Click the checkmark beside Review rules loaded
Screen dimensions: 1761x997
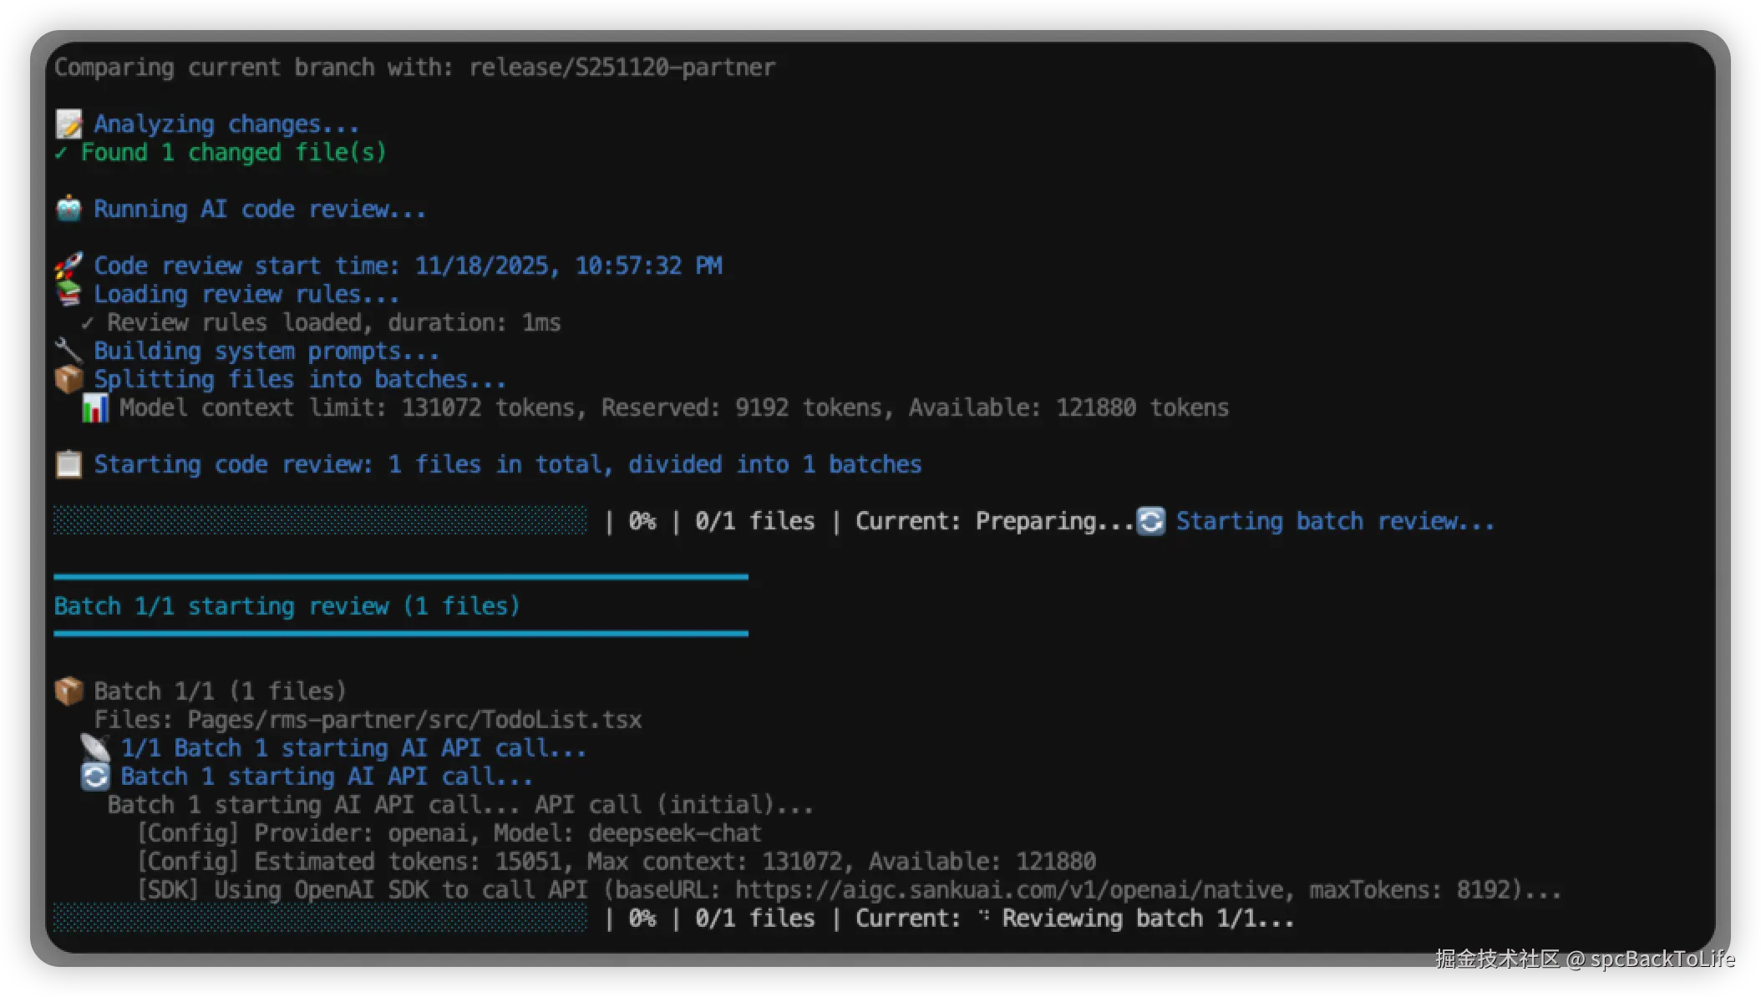click(88, 323)
